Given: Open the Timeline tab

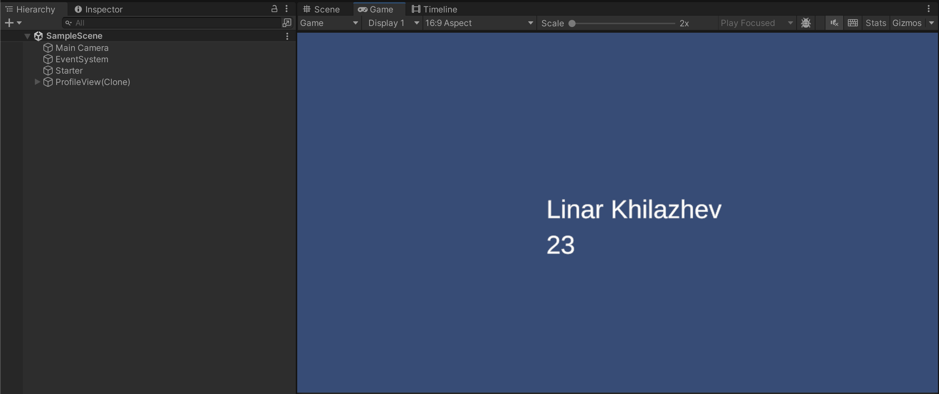Looking at the screenshot, I should 435,9.
